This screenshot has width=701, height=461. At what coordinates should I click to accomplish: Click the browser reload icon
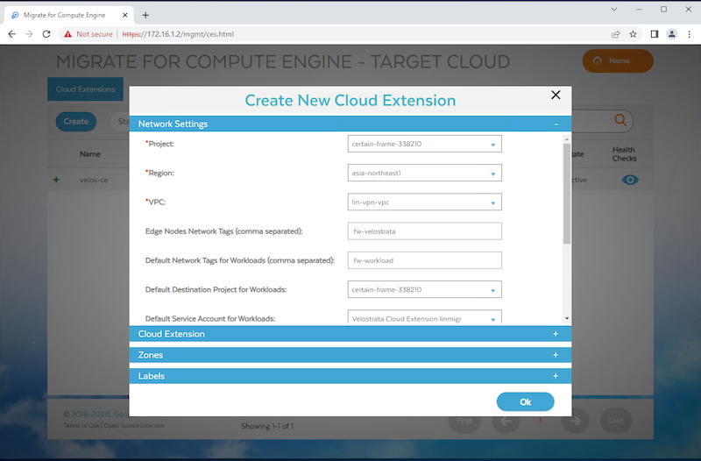tap(50, 34)
